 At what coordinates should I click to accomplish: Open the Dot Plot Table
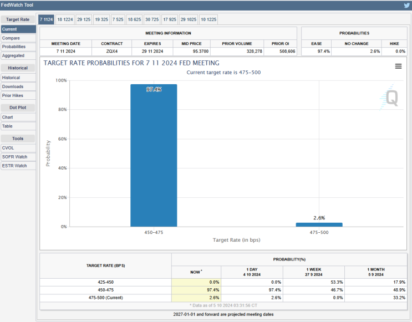pos(18,126)
